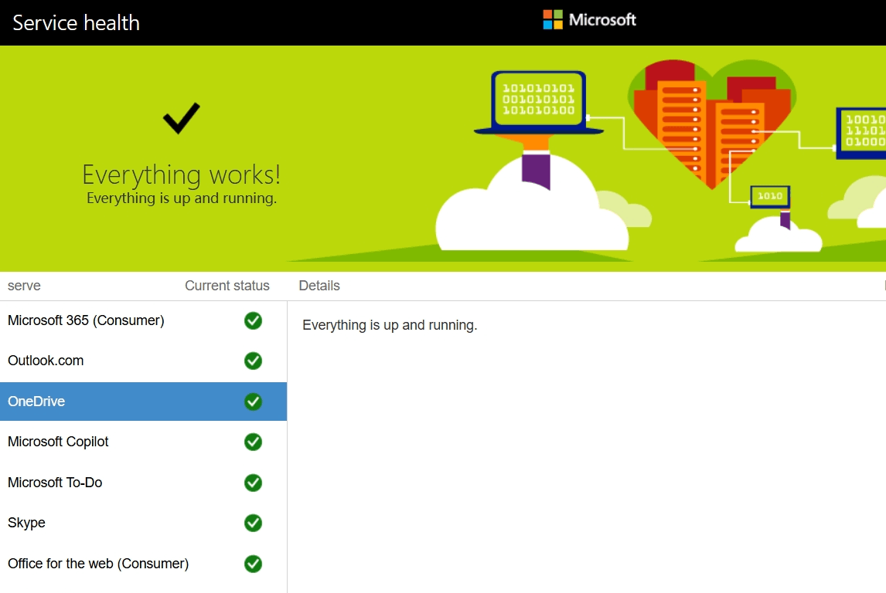886x593 pixels.
Task: Click the Service health page title
Action: tap(77, 22)
